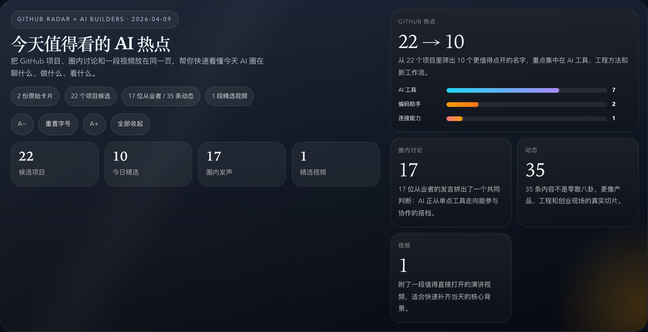This screenshot has height=332, width=648.
Task: Increase font size with A+ button
Action: click(x=94, y=124)
